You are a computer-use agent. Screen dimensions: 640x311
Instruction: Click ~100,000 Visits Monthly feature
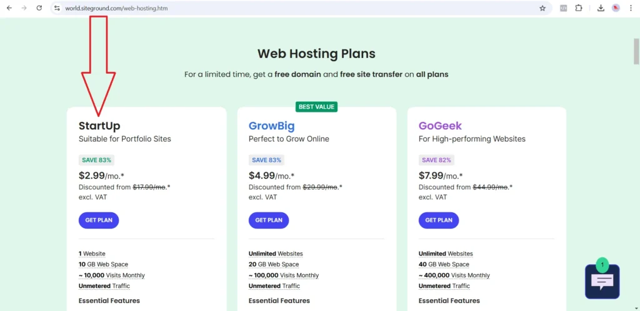click(284, 275)
